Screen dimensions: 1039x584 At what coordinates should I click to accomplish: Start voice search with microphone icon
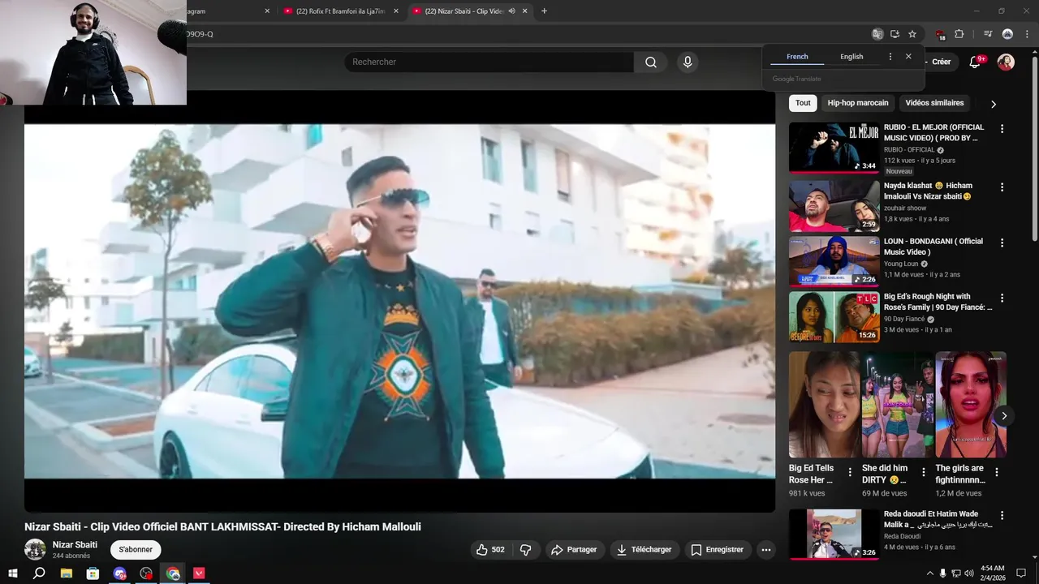click(x=688, y=62)
